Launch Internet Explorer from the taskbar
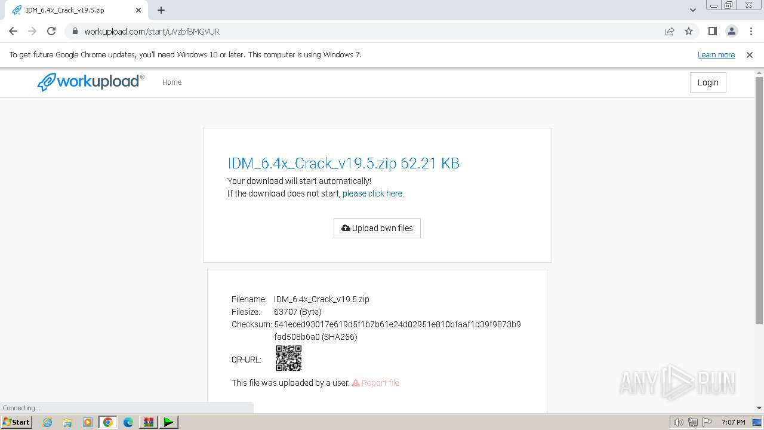The height and width of the screenshot is (430, 764). (47, 422)
